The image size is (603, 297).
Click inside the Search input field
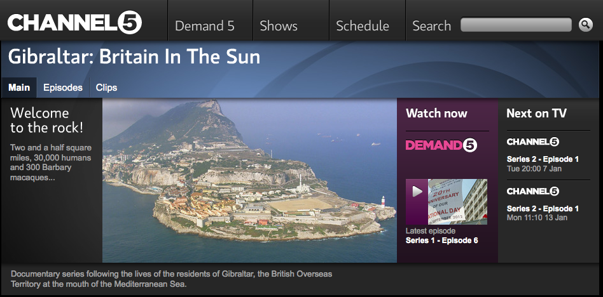tap(516, 25)
